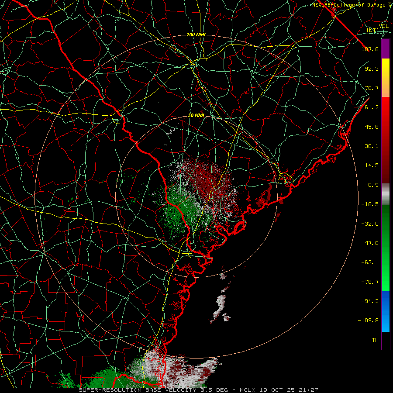
Task: Click the purple segment of the color bar
Action: click(x=386, y=48)
